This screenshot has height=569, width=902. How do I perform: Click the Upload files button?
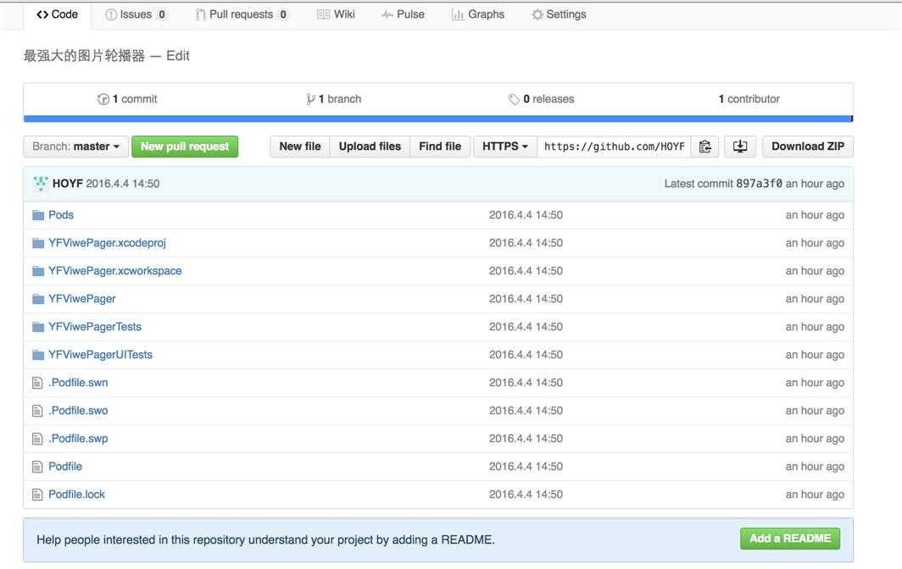[x=370, y=146]
